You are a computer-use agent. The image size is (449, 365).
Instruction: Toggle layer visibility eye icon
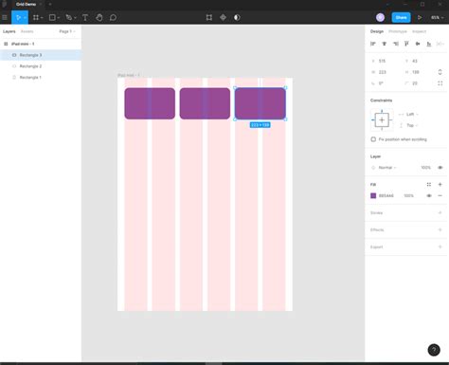pos(440,168)
